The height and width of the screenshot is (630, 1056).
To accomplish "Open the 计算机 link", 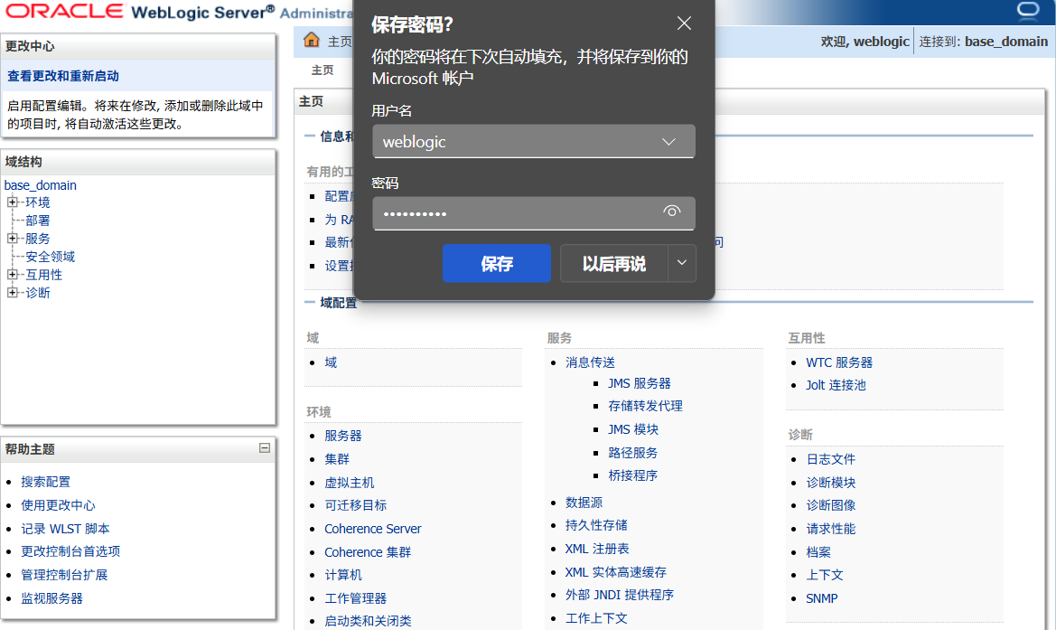I will pos(343,575).
